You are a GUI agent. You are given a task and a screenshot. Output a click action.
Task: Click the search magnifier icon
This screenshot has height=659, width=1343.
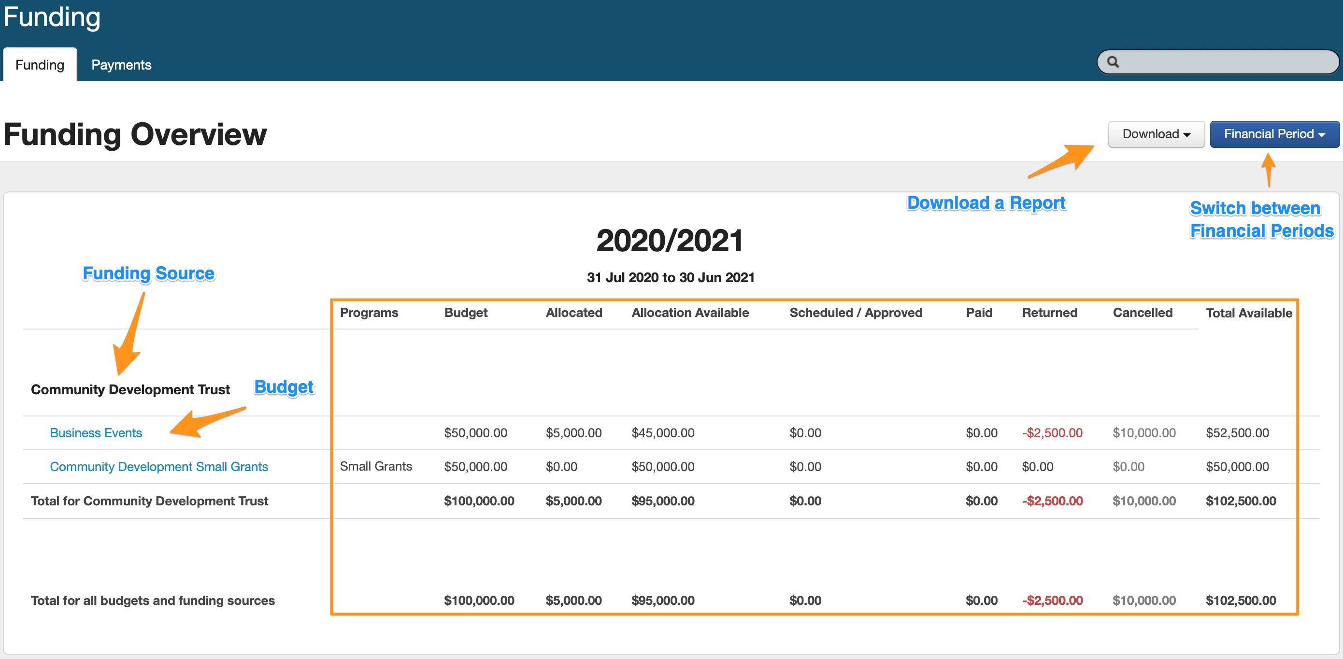(x=1113, y=62)
